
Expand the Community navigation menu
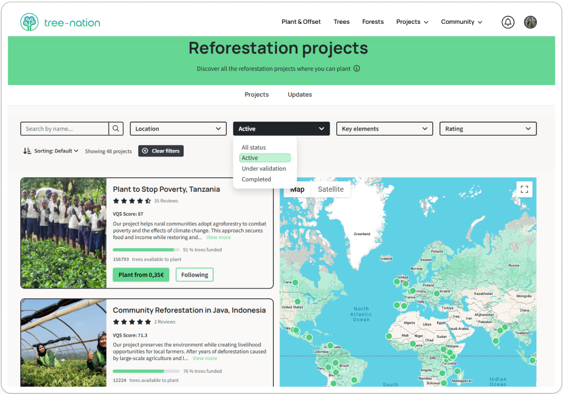coord(462,22)
